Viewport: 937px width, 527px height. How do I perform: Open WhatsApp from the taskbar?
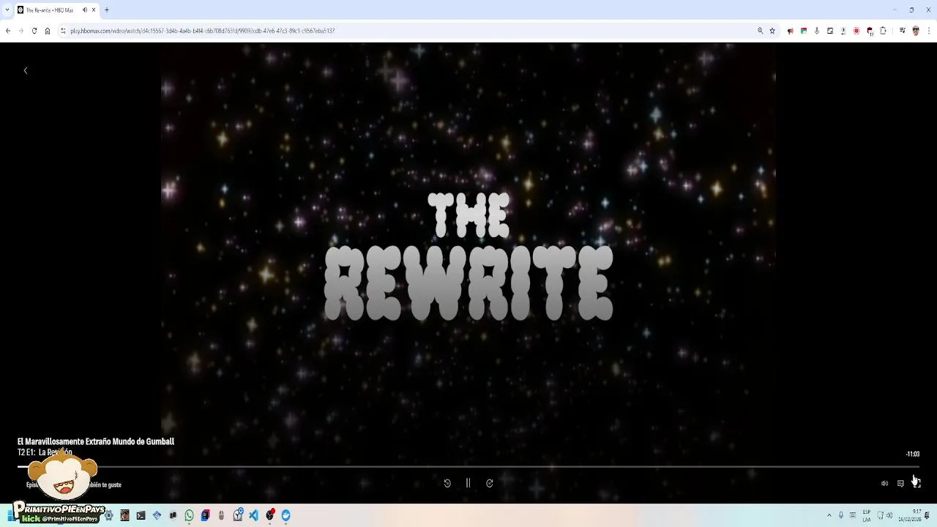tap(189, 515)
